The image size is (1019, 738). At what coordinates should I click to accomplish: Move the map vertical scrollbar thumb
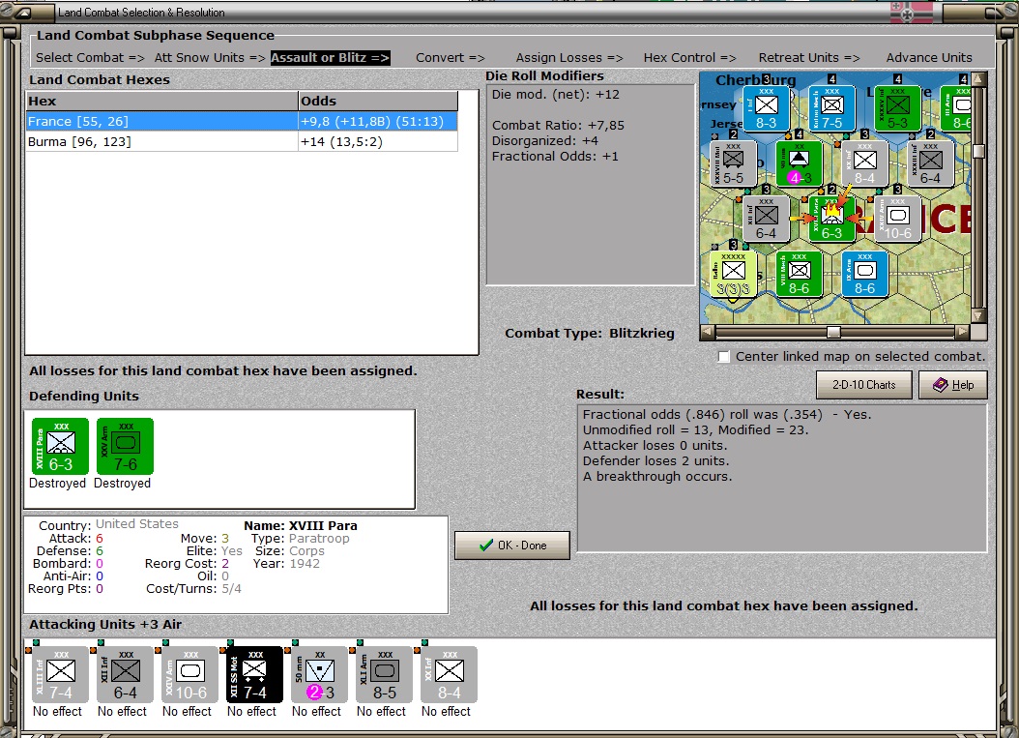pos(978,151)
